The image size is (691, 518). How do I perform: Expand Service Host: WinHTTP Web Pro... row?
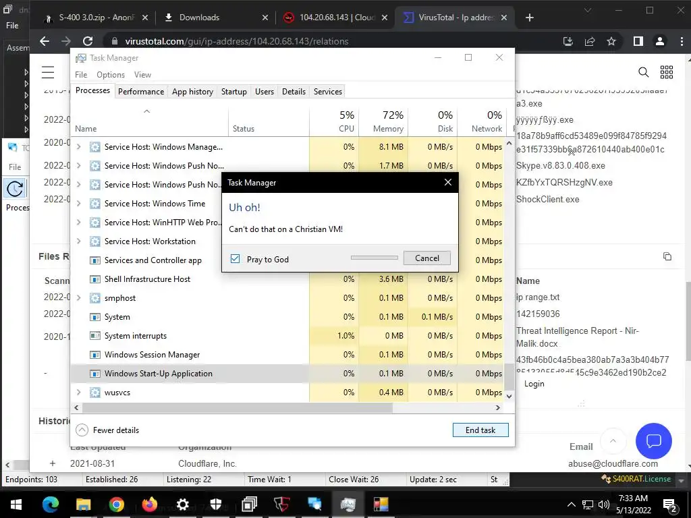pos(79,223)
